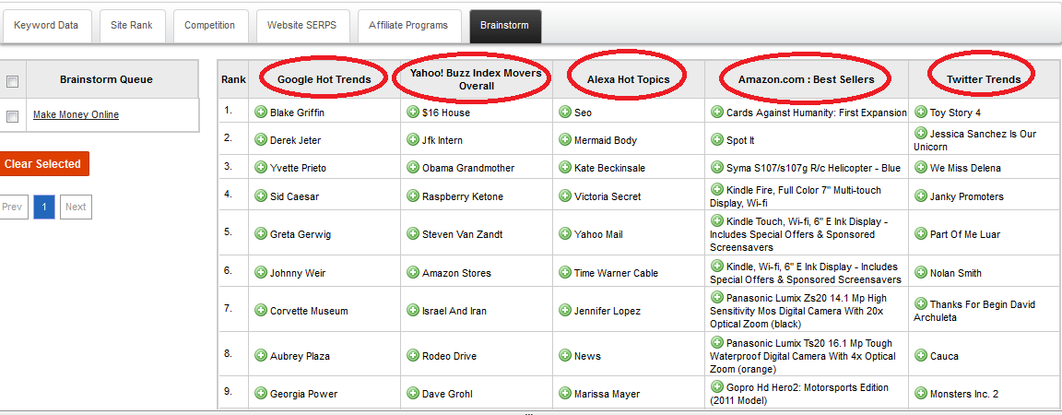The width and height of the screenshot is (1062, 415).
Task: Click the Twitter Trends column header
Action: [984, 79]
